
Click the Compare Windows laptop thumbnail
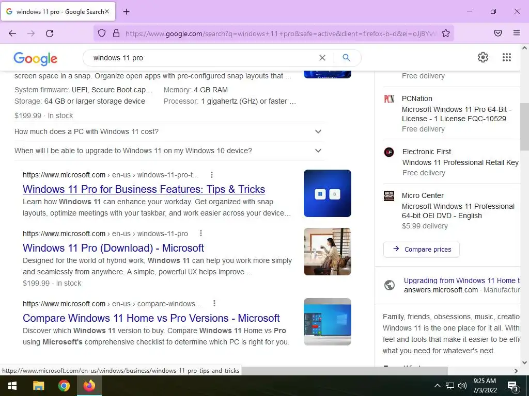(x=327, y=322)
